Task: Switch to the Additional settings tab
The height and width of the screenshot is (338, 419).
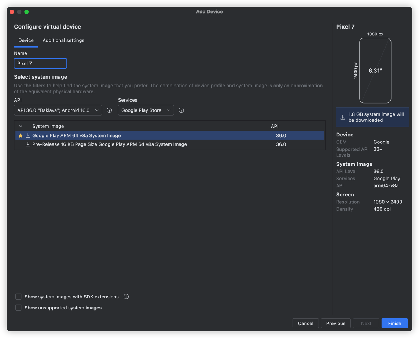Action: click(63, 40)
